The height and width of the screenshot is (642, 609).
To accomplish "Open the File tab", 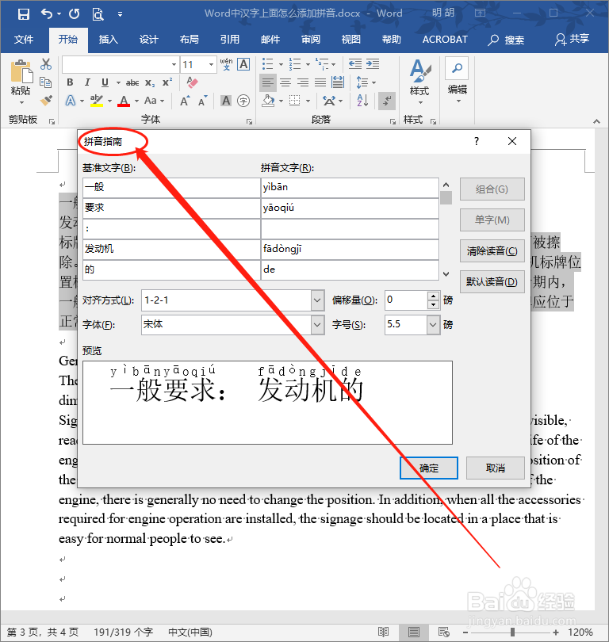I will pyautogui.click(x=24, y=40).
